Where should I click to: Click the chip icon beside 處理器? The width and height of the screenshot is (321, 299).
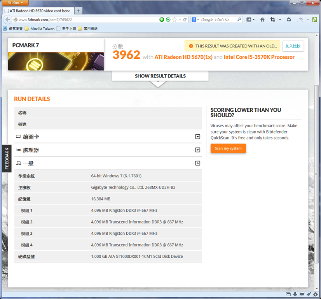point(19,150)
